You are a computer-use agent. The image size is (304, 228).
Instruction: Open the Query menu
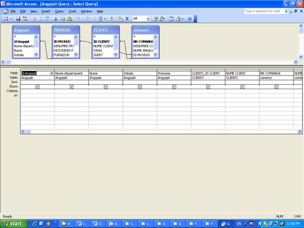pos(59,11)
